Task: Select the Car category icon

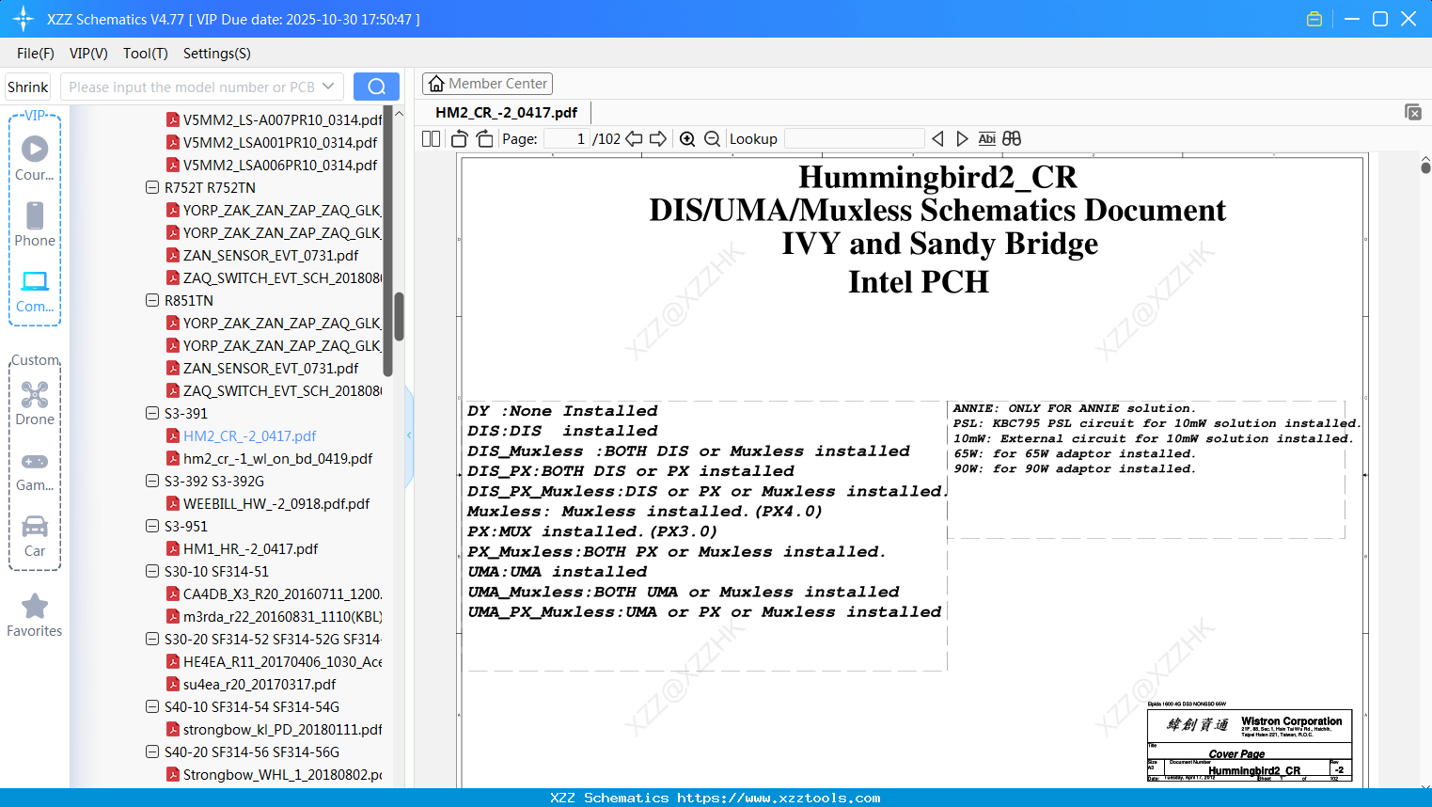Action: [35, 526]
